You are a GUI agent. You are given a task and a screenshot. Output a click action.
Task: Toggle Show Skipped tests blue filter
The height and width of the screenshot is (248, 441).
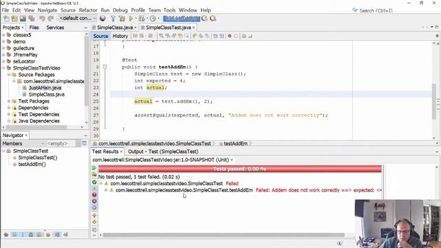tap(94, 208)
